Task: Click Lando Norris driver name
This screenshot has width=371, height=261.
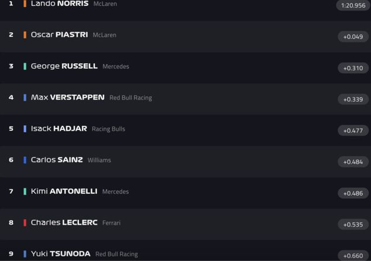Action: 60,4
